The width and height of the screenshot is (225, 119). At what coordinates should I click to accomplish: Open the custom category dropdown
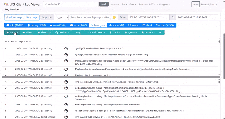(x=148, y=32)
